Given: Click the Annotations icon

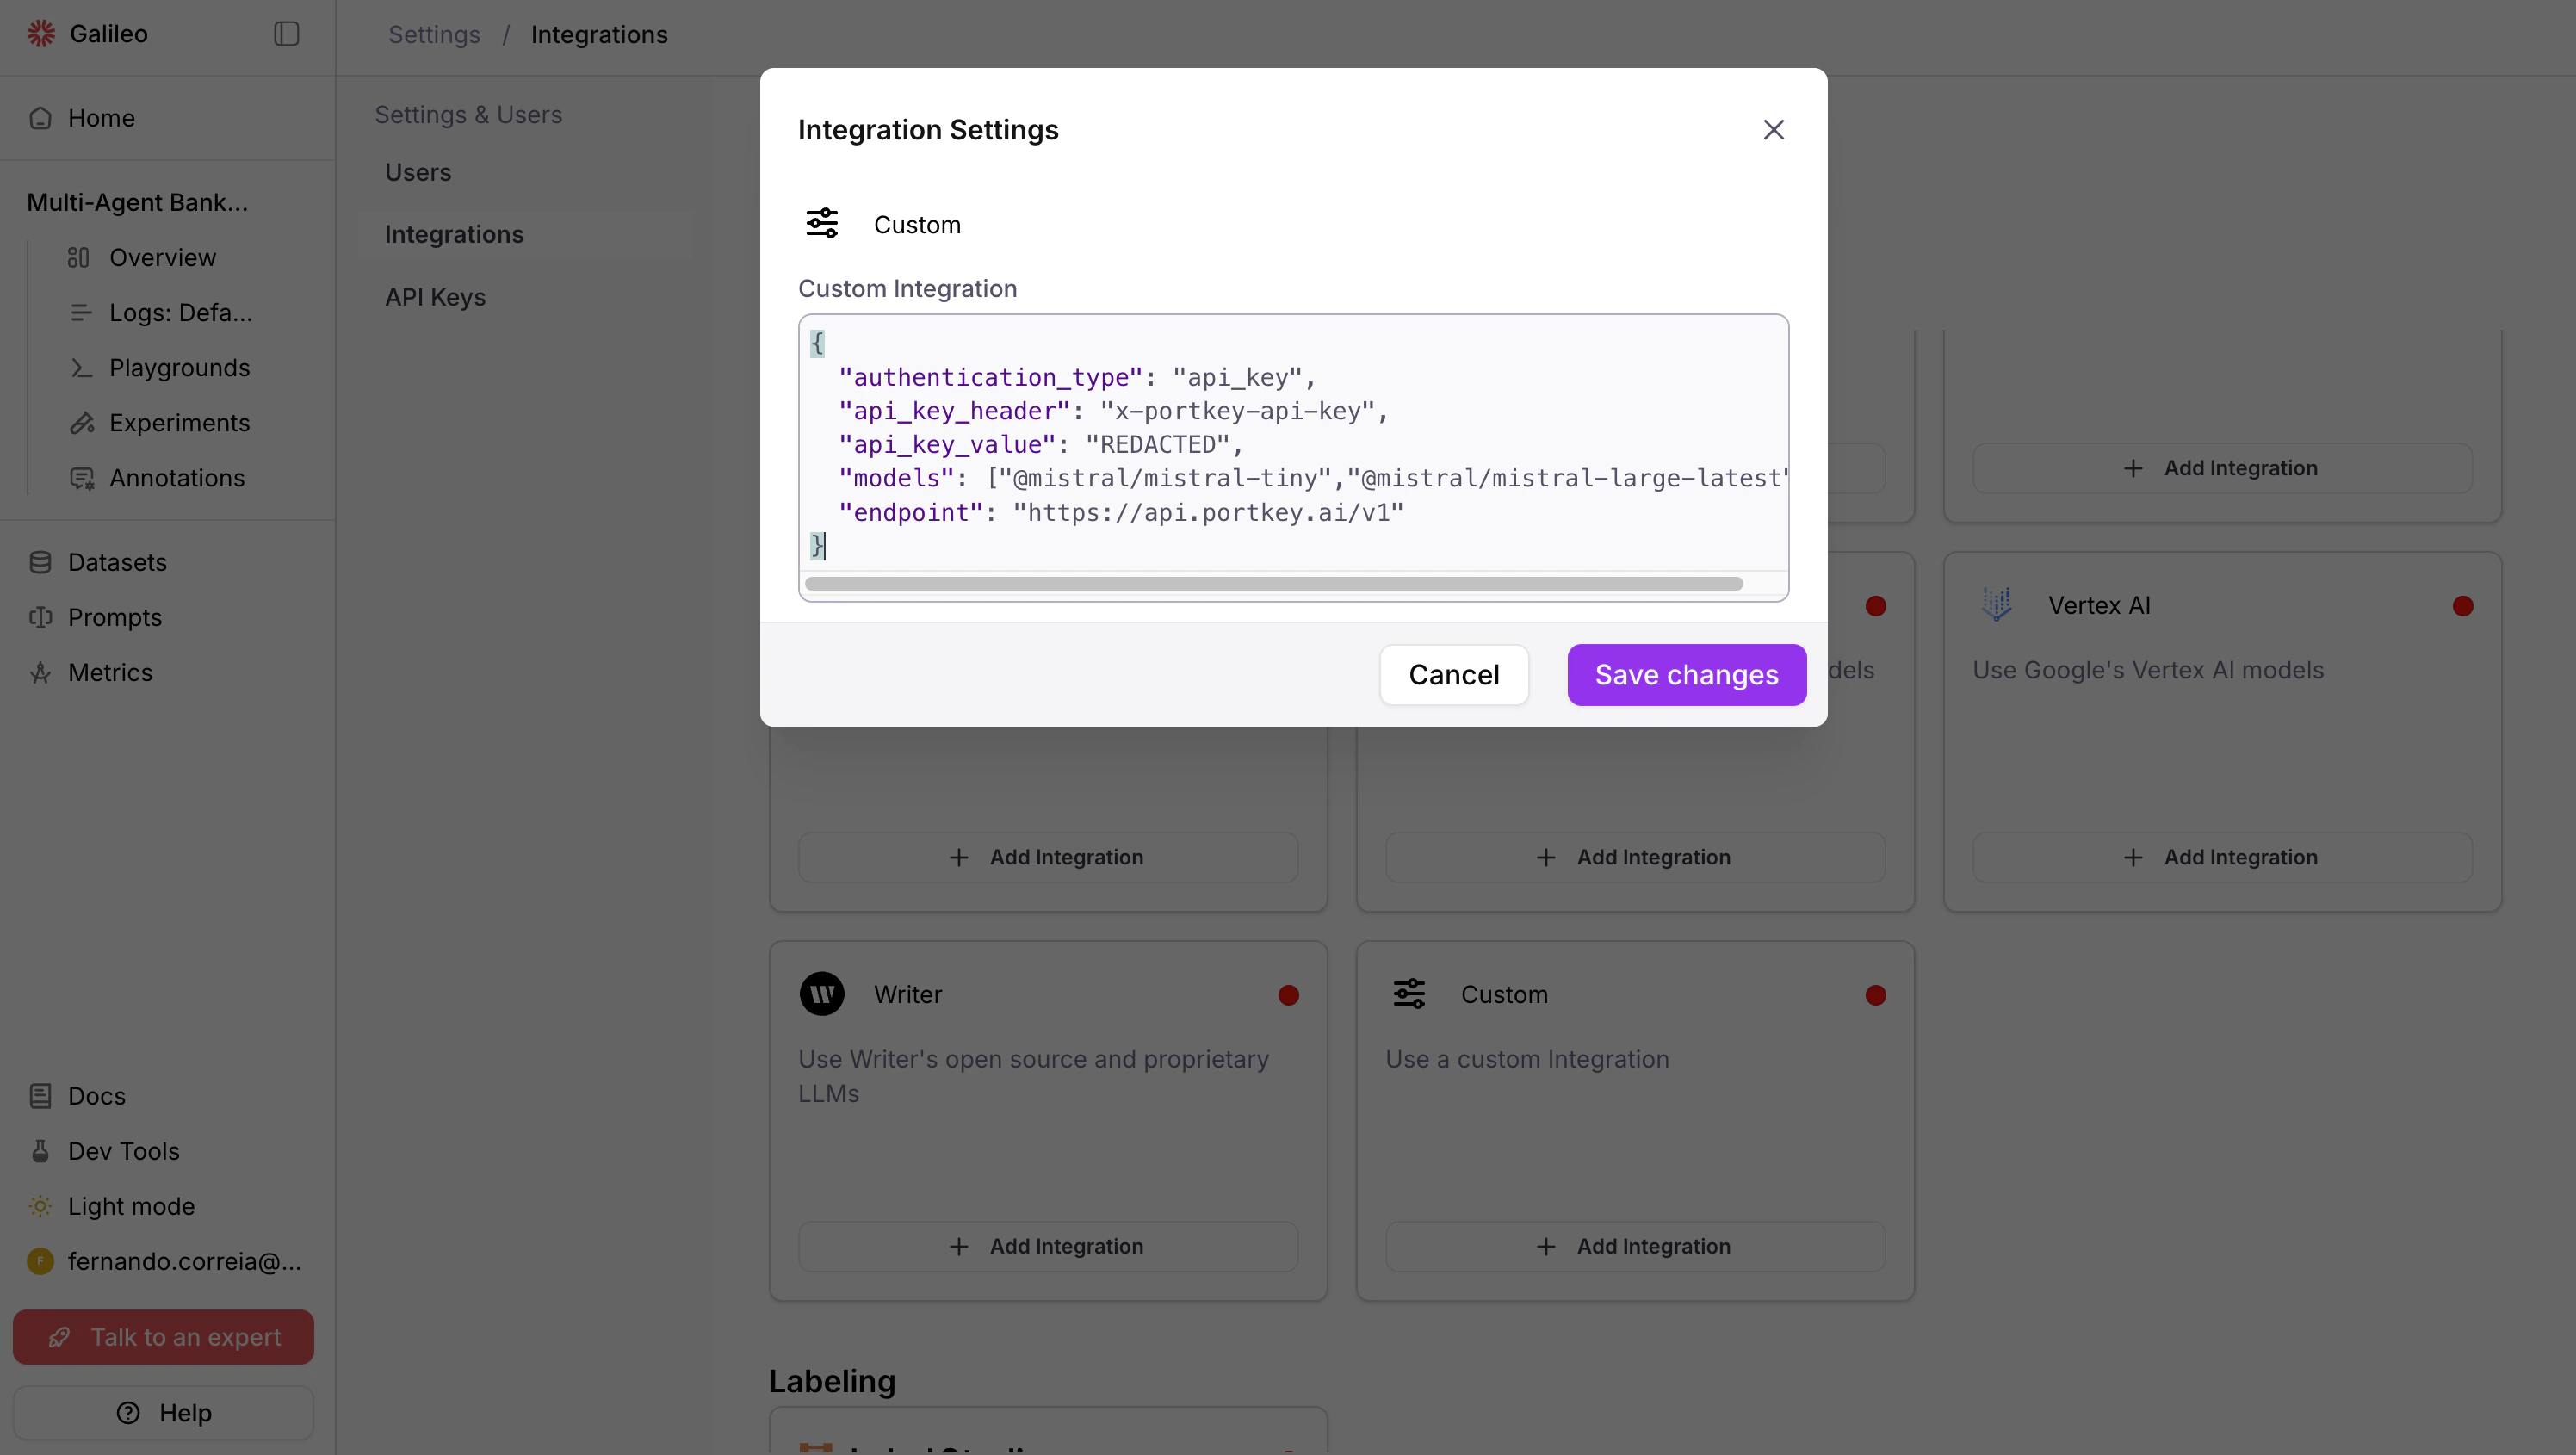Looking at the screenshot, I should pos(82,478).
